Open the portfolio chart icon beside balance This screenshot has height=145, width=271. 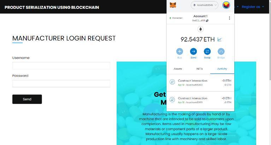tap(219, 39)
